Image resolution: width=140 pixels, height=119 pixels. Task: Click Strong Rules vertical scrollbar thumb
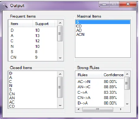coord(127,83)
